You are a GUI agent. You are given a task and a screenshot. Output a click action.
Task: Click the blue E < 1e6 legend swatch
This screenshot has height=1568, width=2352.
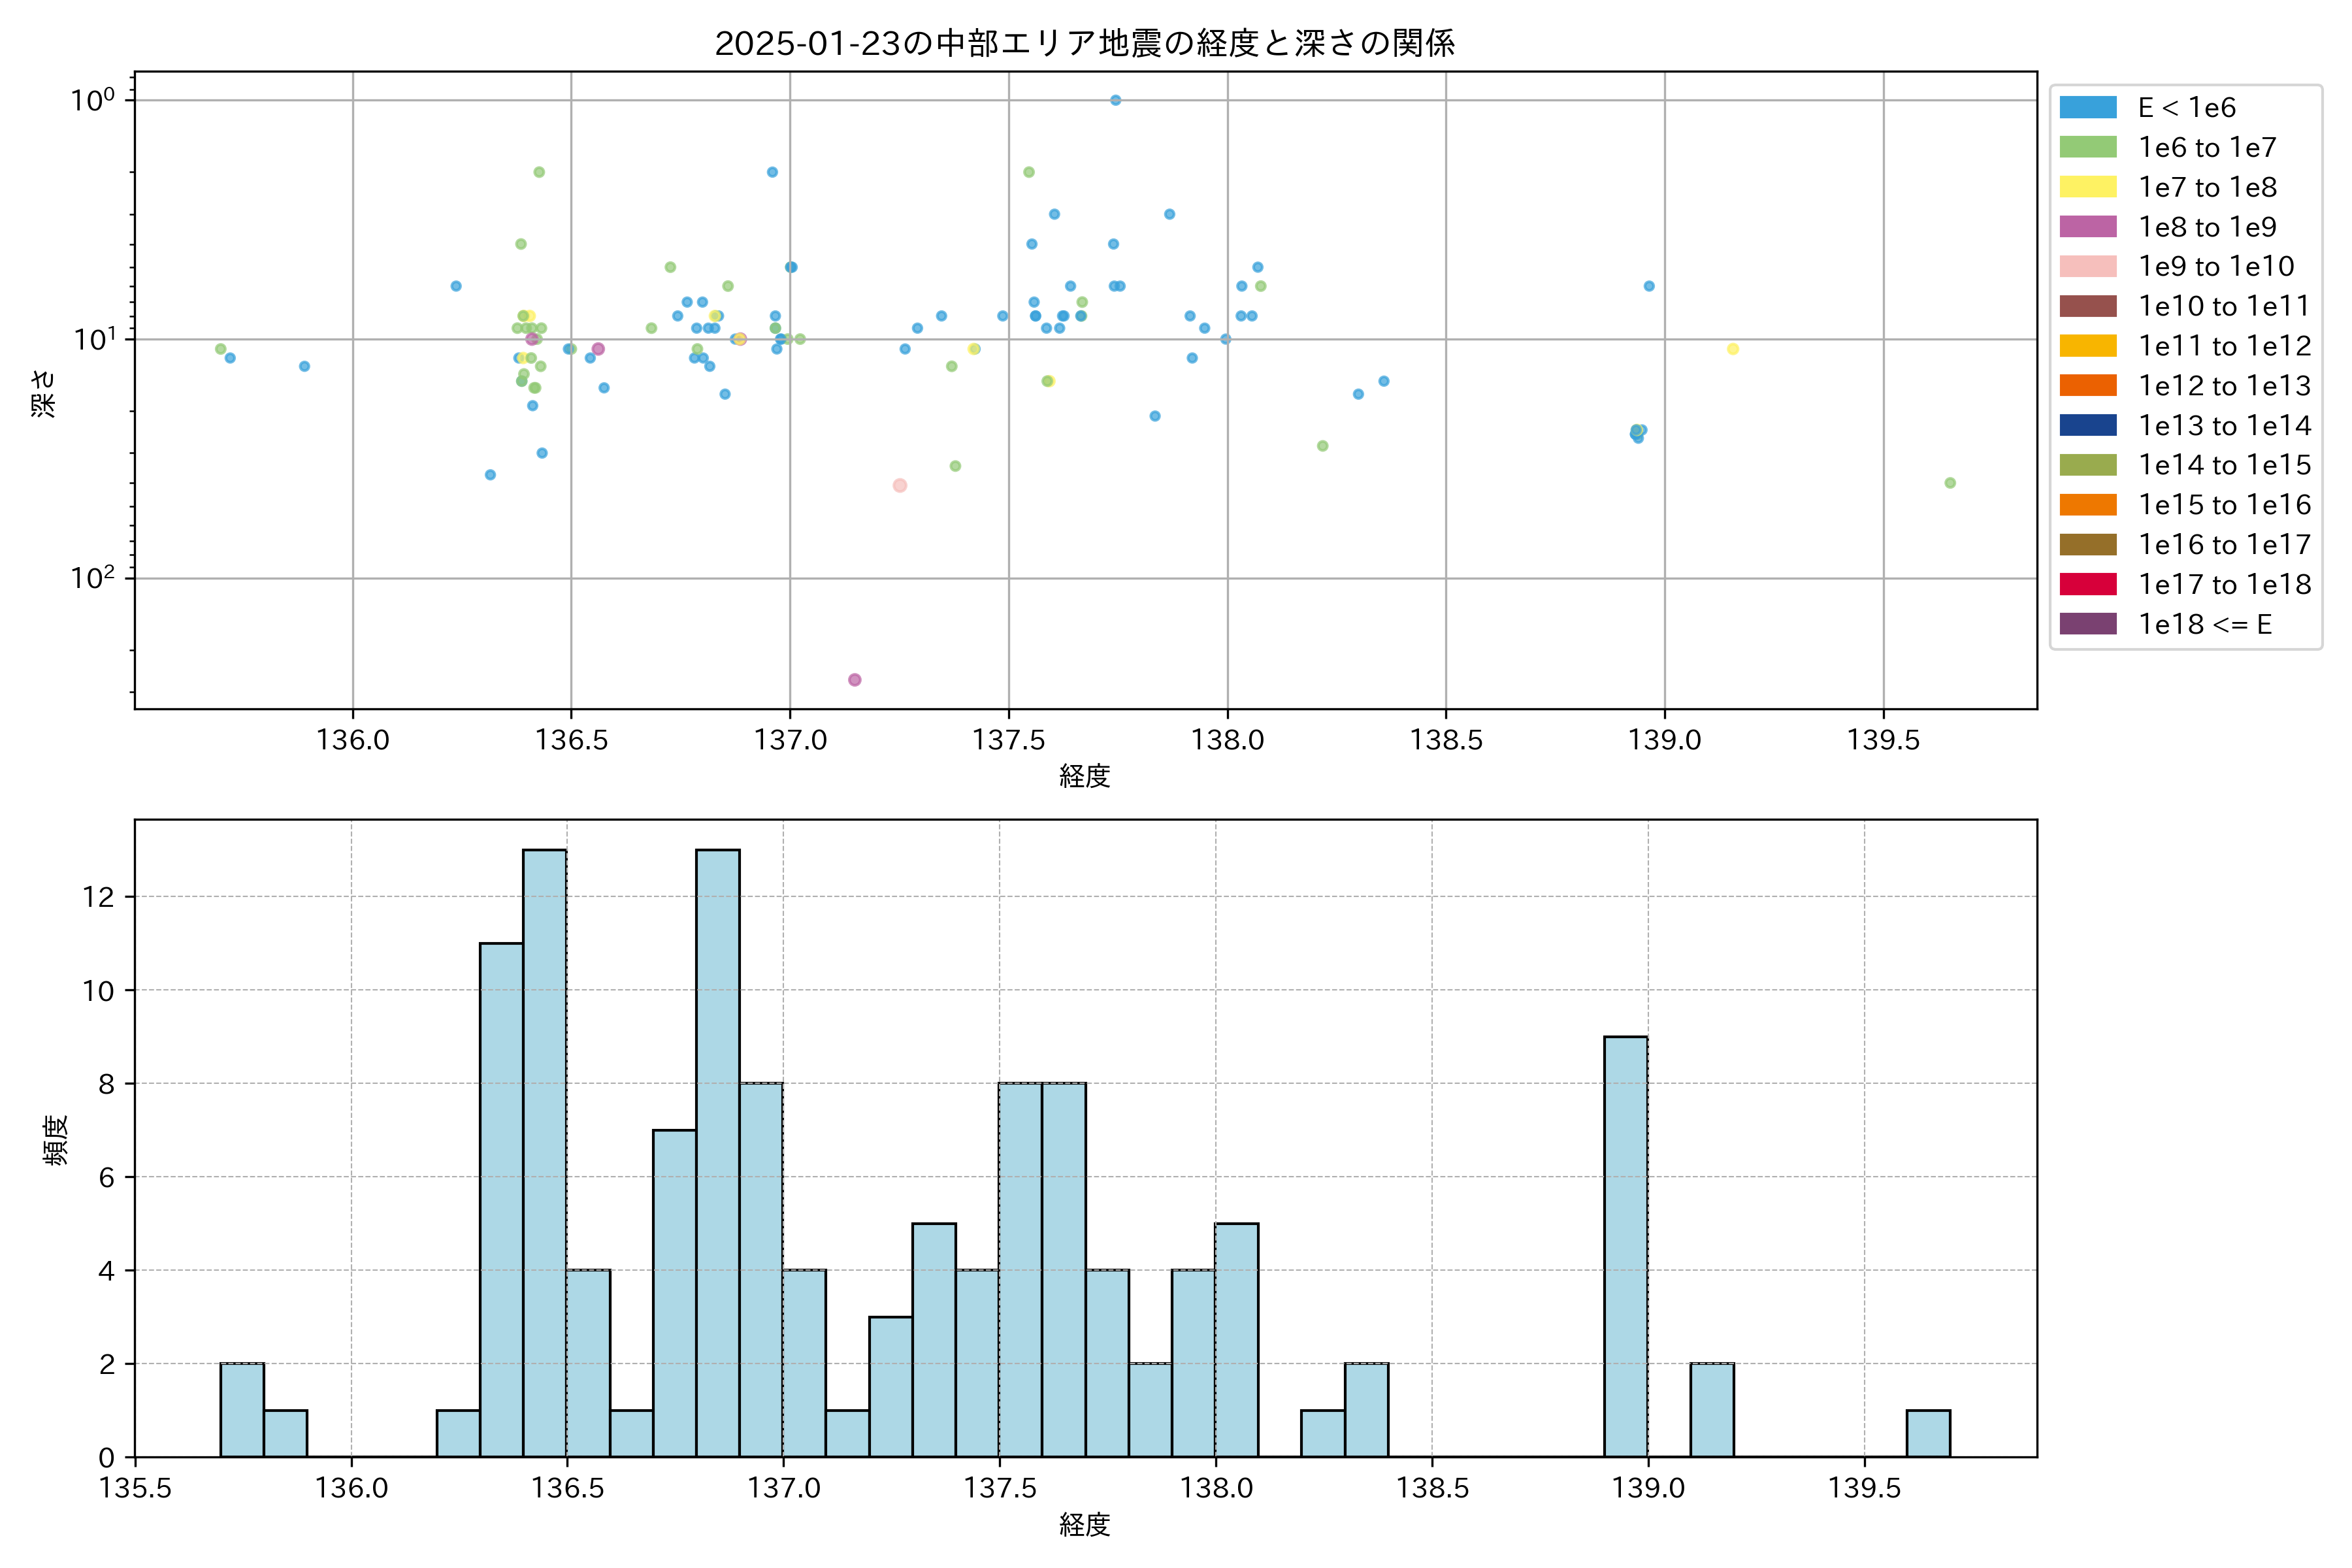(2088, 108)
